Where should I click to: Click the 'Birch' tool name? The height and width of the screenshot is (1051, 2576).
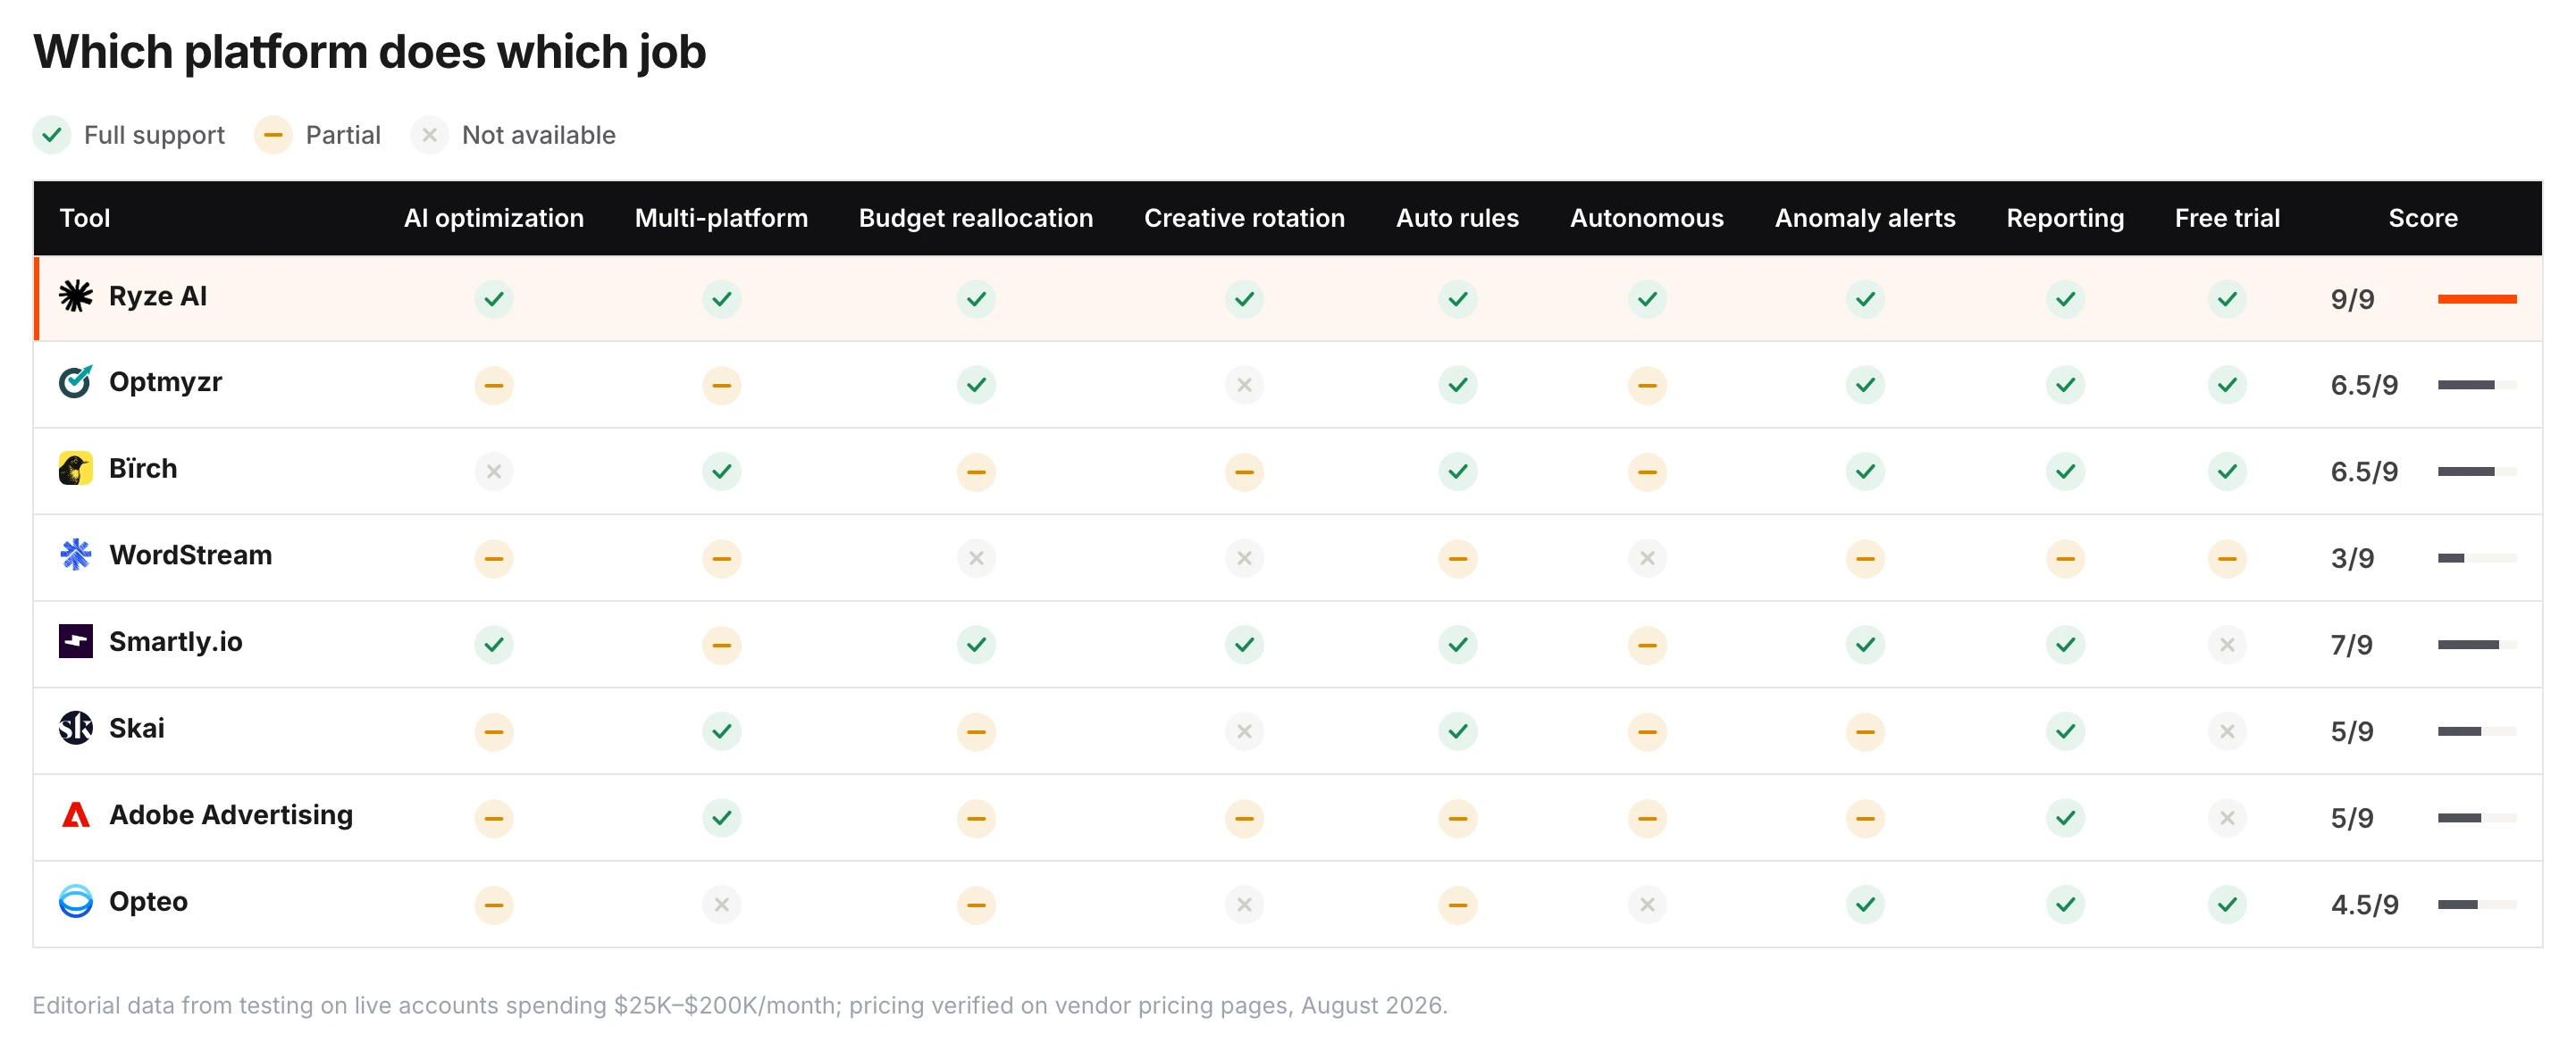point(143,469)
